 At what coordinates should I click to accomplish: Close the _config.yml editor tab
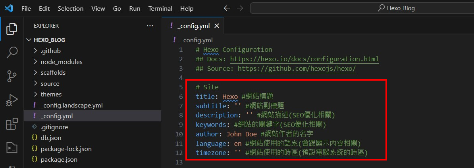(x=216, y=26)
